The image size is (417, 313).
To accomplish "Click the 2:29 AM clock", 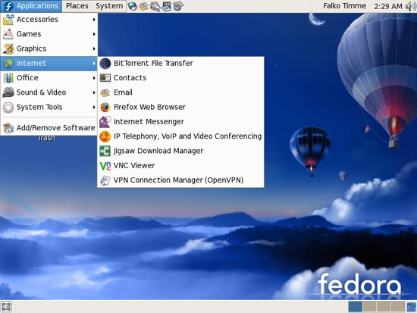I will (388, 6).
